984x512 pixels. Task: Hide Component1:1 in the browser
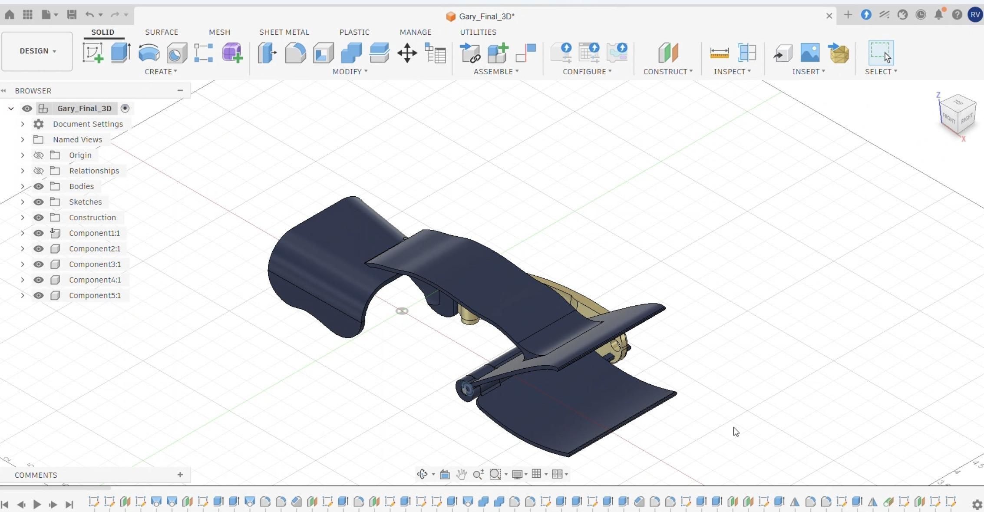coord(39,233)
